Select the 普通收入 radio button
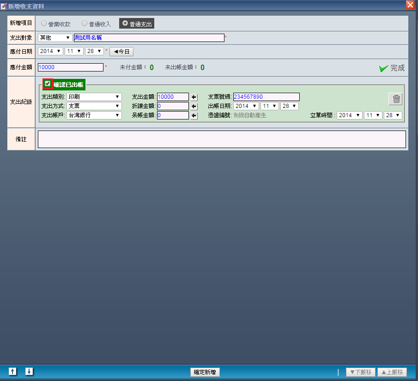The image size is (418, 381). tap(85, 23)
